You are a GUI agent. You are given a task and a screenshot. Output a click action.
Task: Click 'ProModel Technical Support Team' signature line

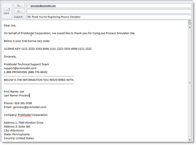[26, 64]
